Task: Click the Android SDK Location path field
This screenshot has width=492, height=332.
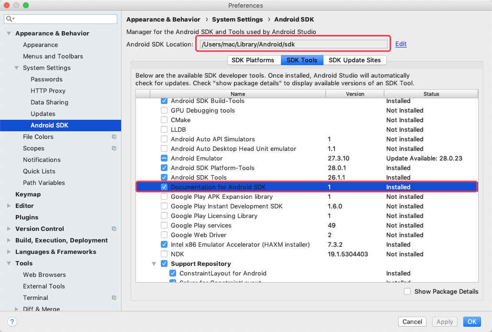Action: pyautogui.click(x=294, y=44)
